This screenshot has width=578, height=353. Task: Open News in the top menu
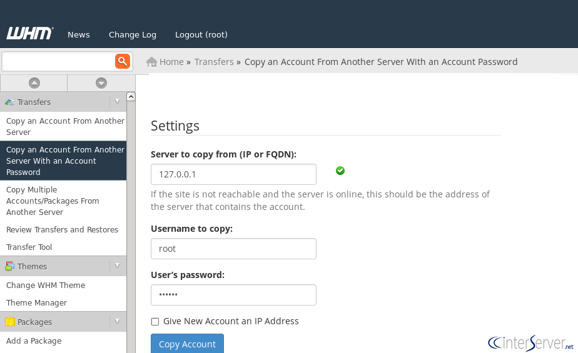click(79, 34)
